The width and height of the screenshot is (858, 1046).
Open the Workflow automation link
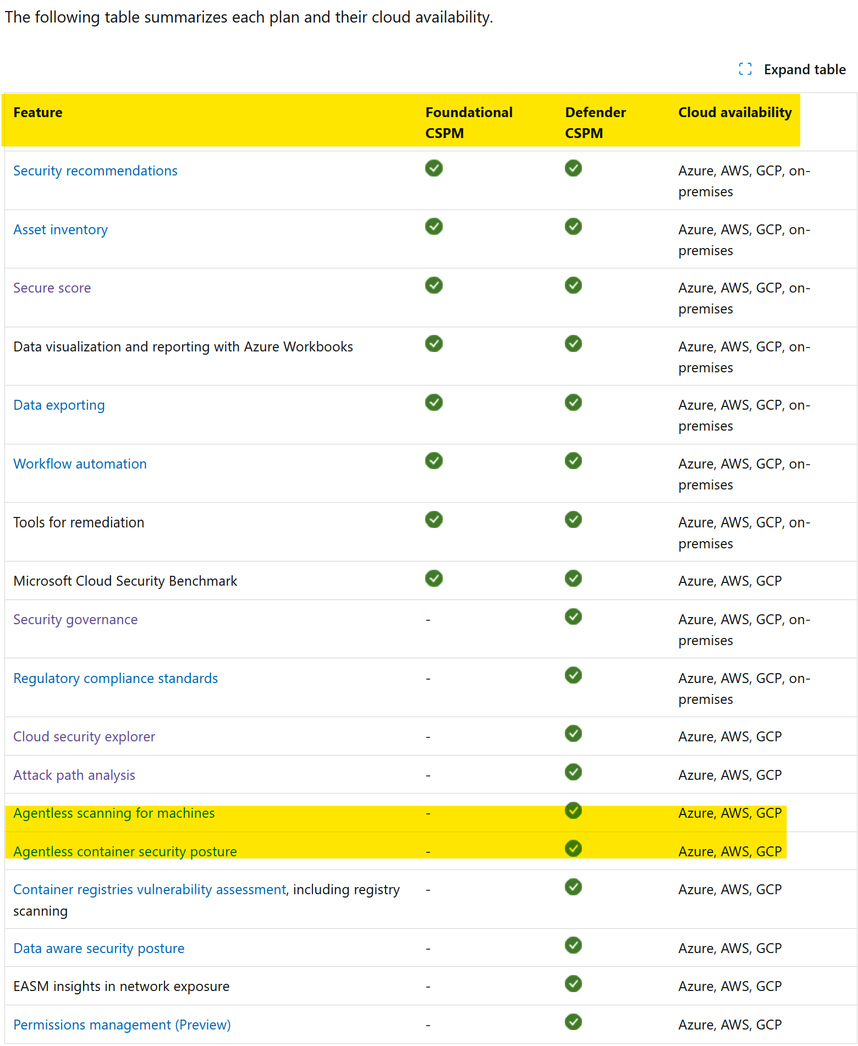coord(80,464)
